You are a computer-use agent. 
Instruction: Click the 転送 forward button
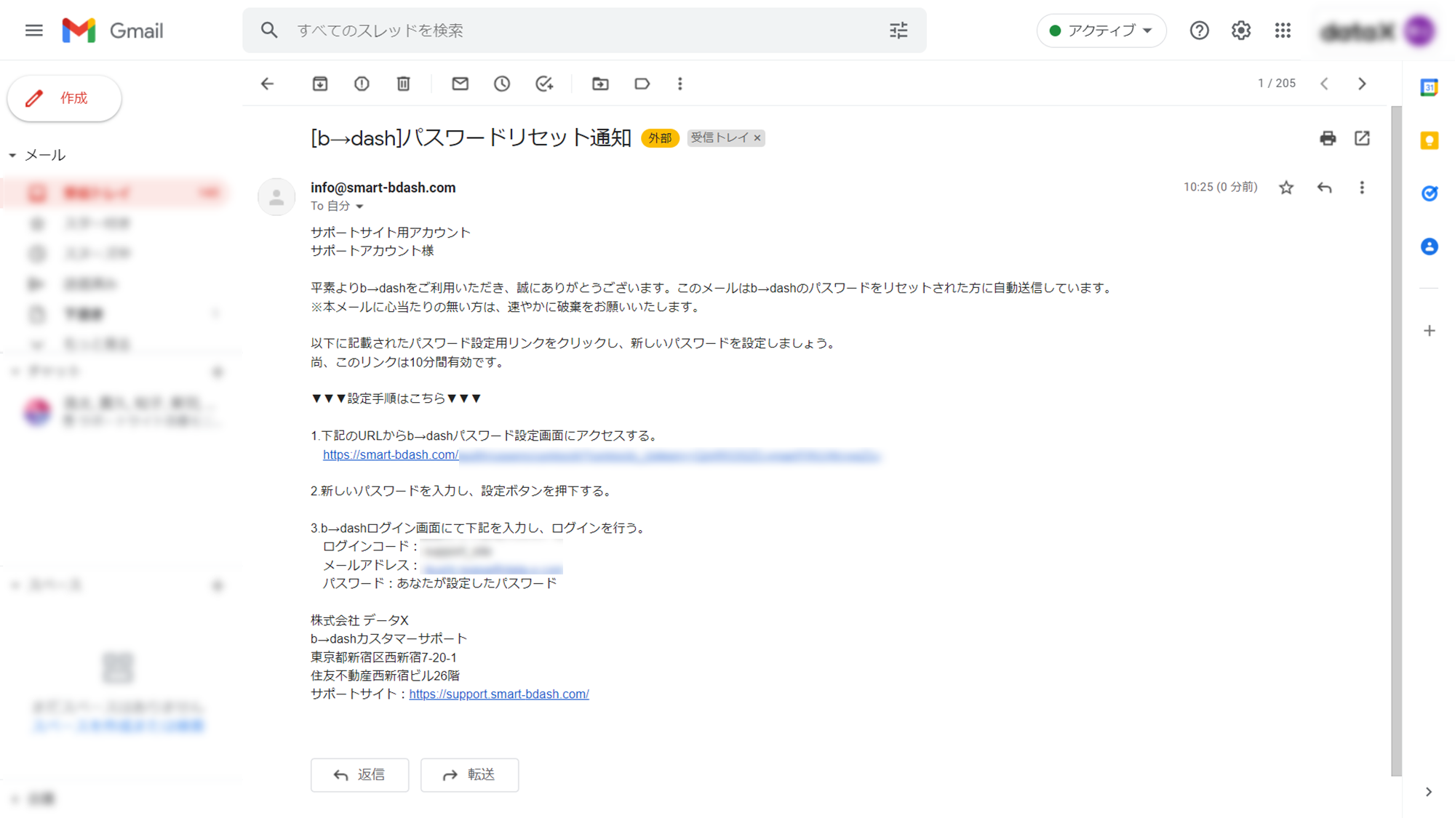[469, 775]
